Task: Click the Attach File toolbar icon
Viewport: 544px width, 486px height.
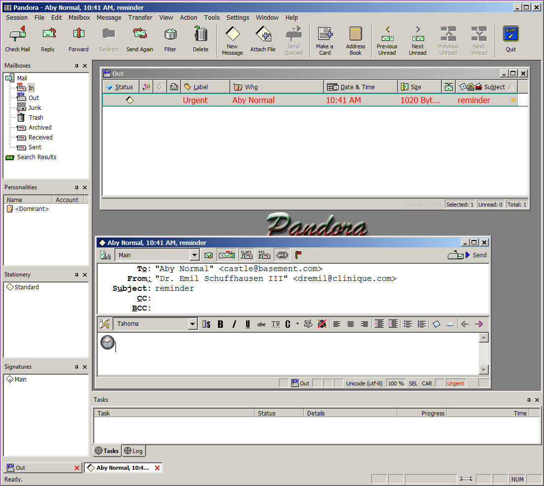Action: pos(263,38)
